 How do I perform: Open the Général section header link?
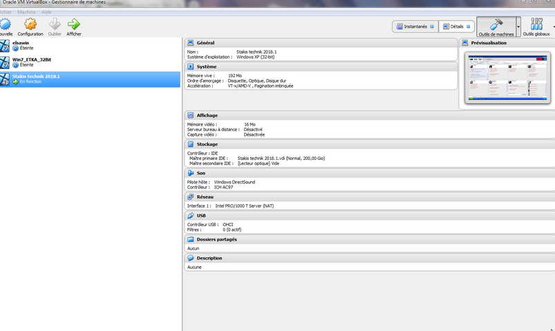[206, 43]
